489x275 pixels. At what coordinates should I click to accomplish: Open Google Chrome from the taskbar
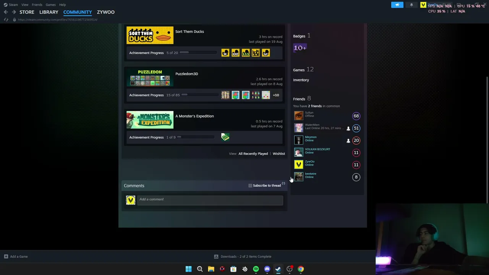coord(301,269)
